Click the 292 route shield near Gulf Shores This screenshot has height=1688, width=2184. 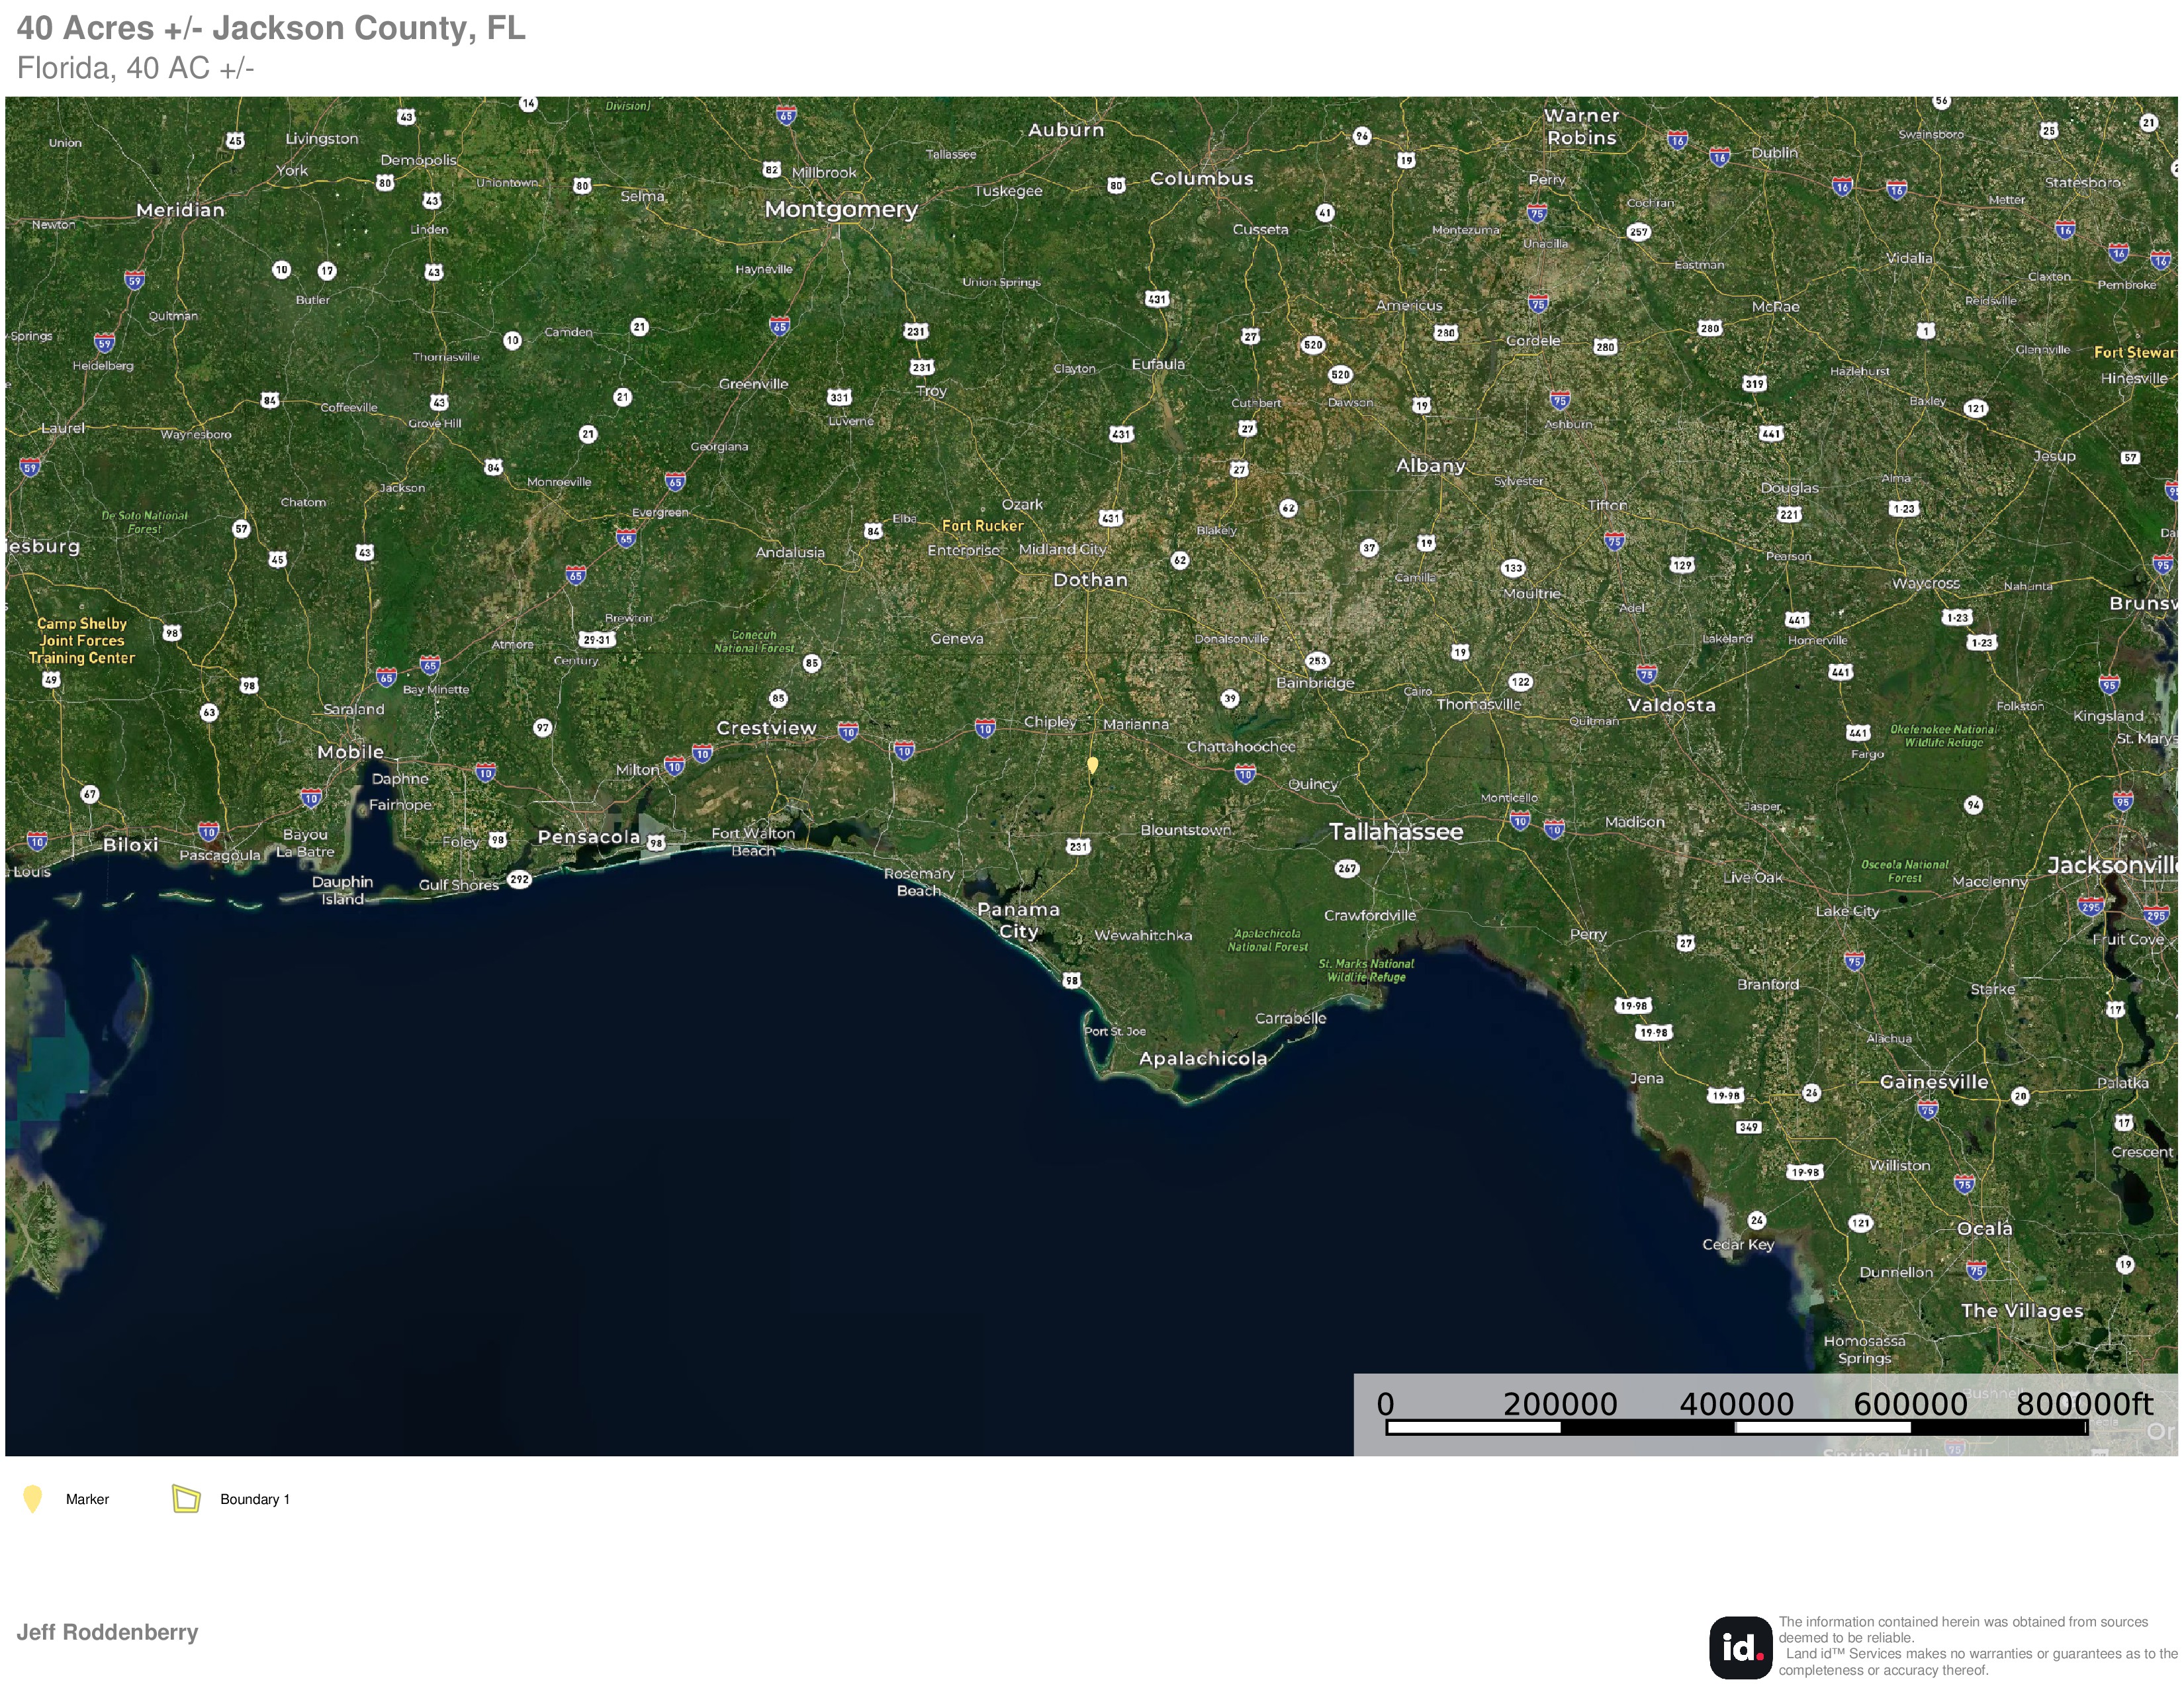[x=519, y=880]
